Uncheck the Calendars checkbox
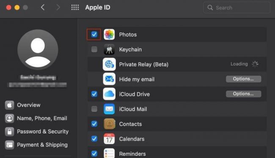This screenshot has width=275, height=158. [x=94, y=139]
